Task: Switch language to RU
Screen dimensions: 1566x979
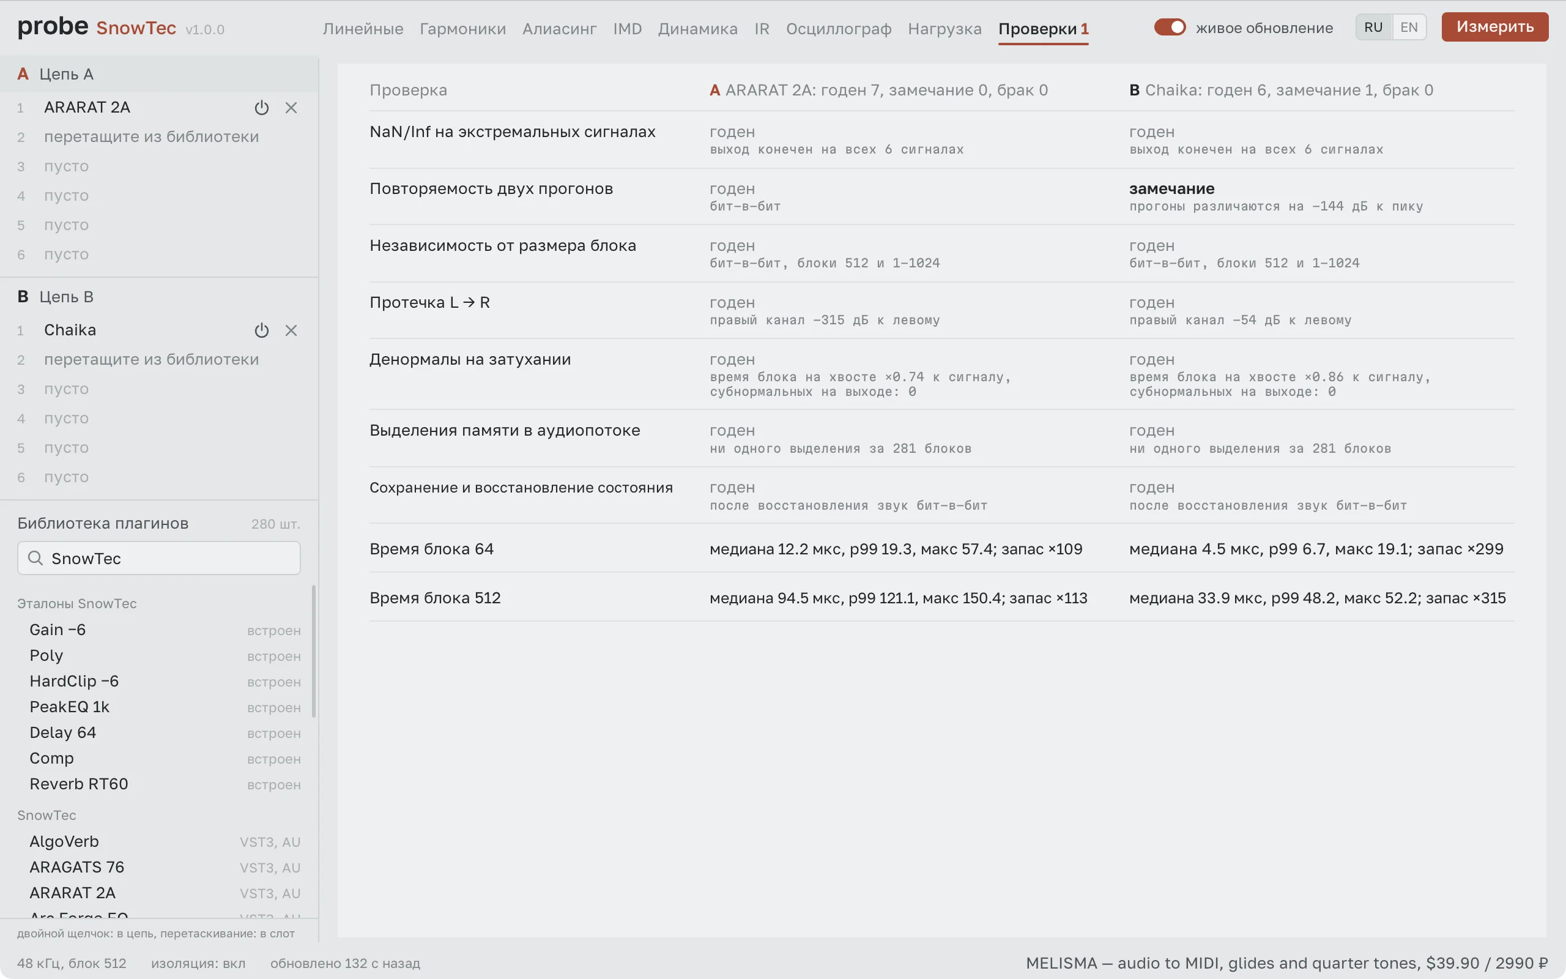Action: pos(1373,27)
